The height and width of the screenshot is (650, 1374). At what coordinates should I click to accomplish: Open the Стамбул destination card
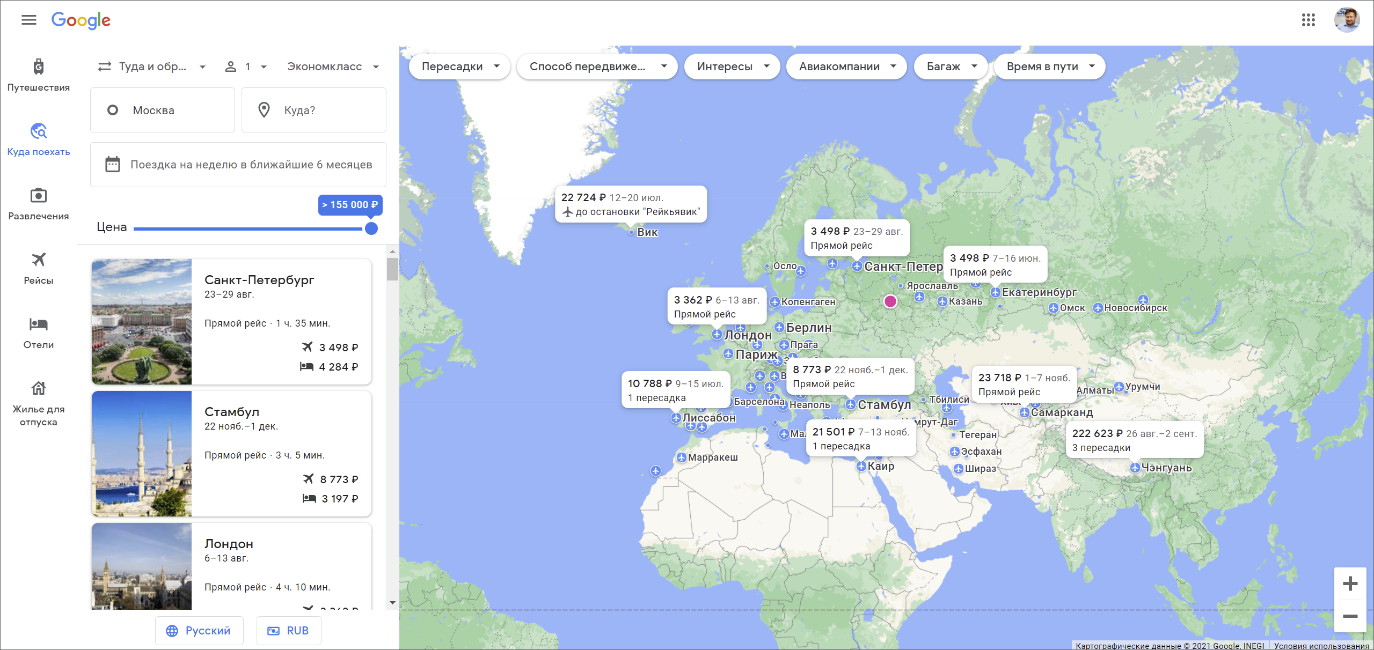[231, 454]
